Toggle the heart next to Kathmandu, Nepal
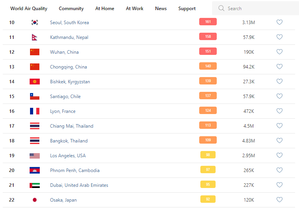Screen dimensions: 299x209 tap(280, 37)
